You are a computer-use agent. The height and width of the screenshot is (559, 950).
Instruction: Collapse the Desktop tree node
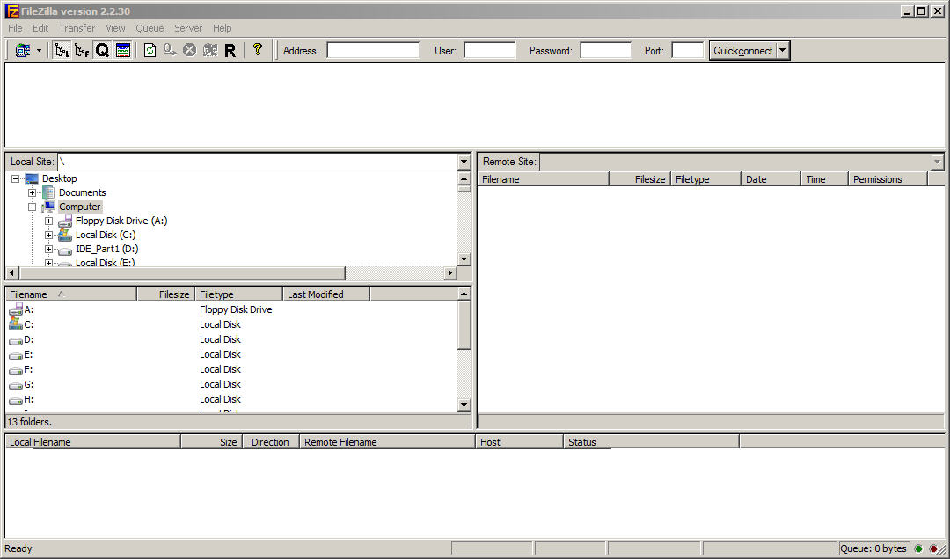[x=15, y=178]
